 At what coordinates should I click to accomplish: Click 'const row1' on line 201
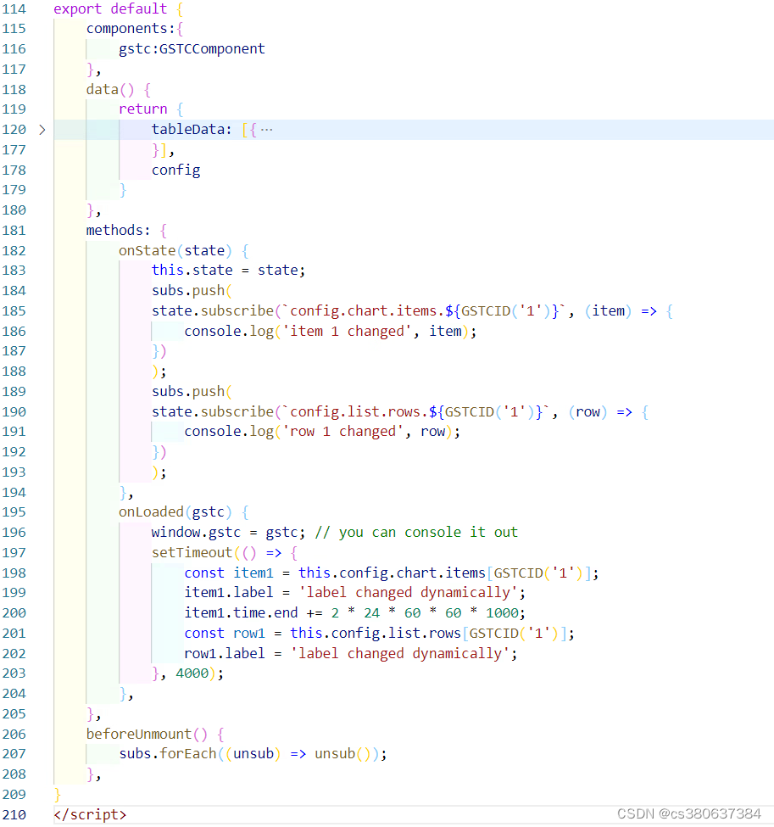coord(225,634)
